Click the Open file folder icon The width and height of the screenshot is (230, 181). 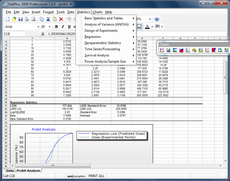pos(14,19)
